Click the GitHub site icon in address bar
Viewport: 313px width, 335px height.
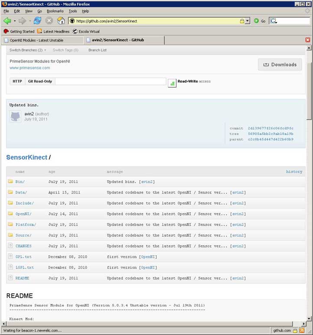[72, 21]
